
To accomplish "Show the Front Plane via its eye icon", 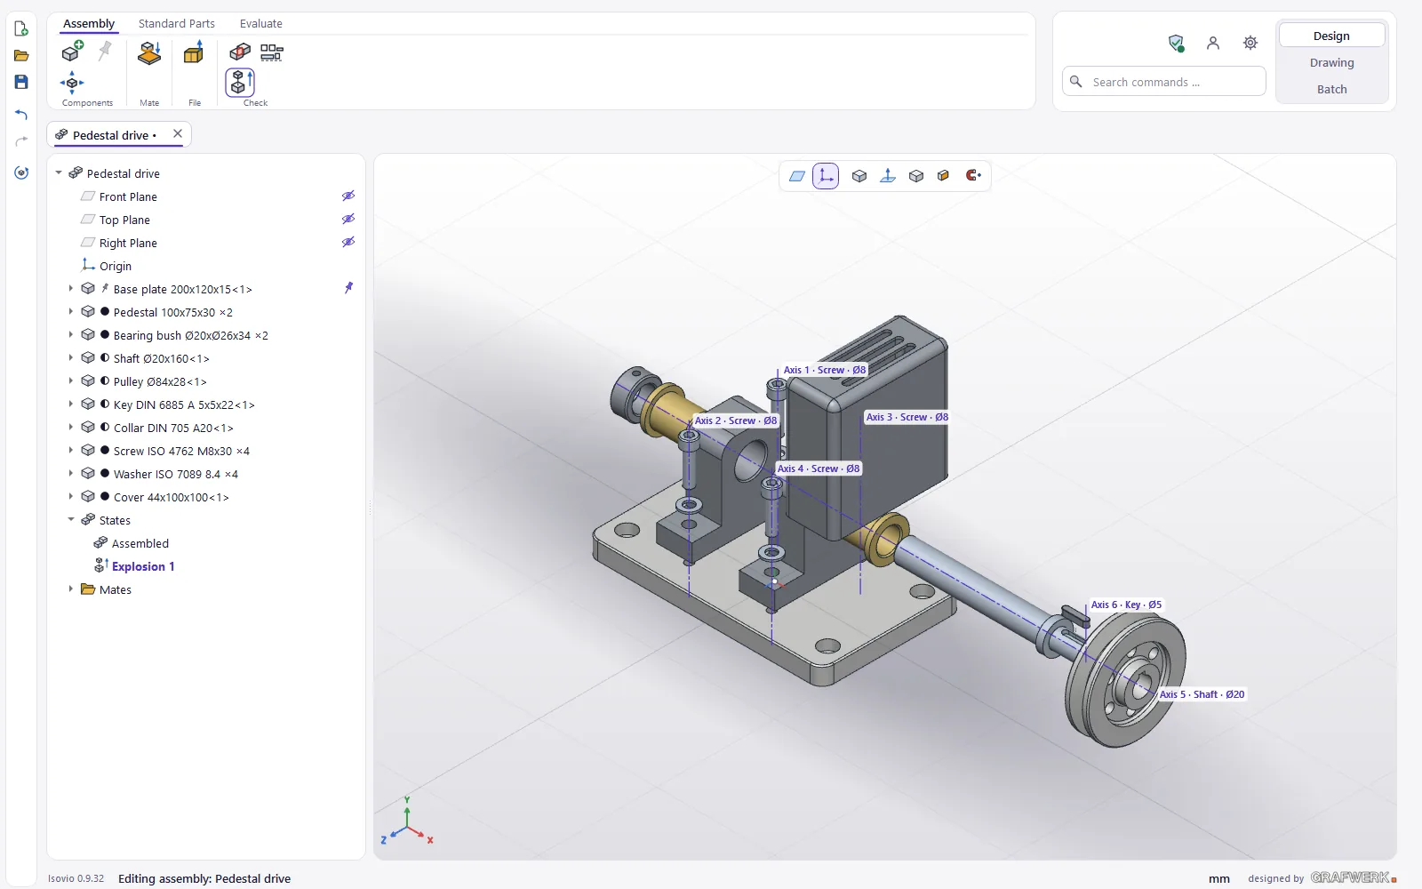I will (348, 196).
